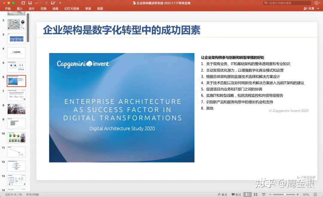Switch to the 设计 ribbon tab
The width and height of the screenshot is (323, 197).
[31, 8]
